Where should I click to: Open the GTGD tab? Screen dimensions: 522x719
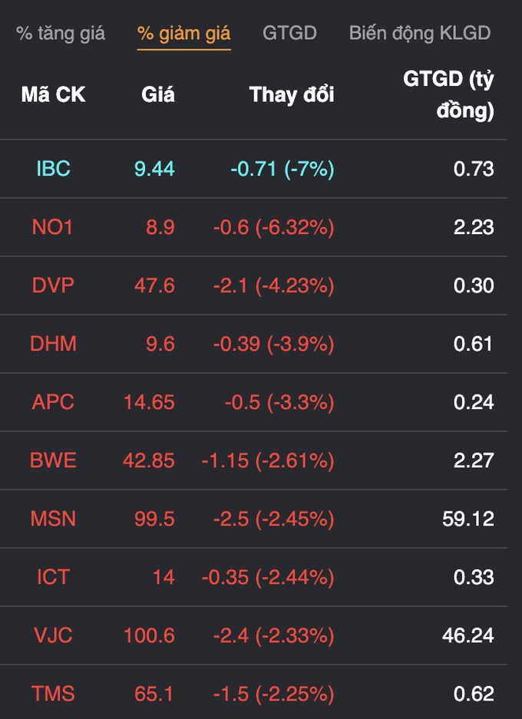[289, 33]
